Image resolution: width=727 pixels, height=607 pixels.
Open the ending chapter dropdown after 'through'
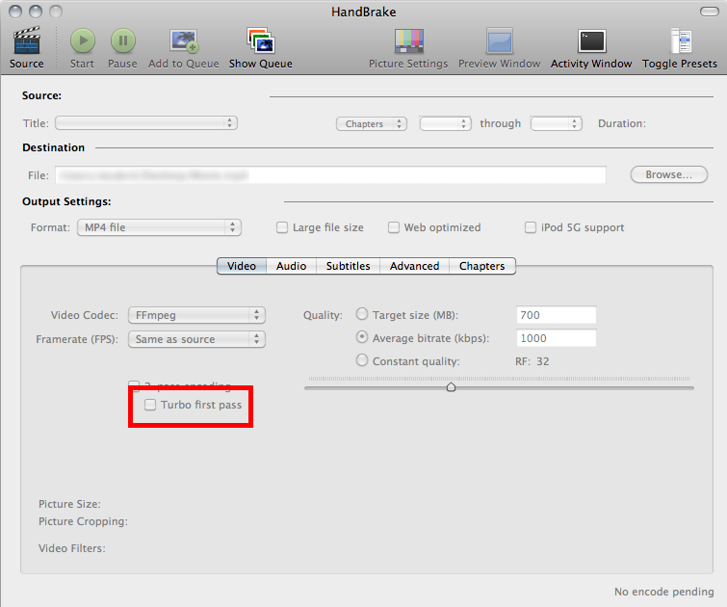click(x=556, y=123)
